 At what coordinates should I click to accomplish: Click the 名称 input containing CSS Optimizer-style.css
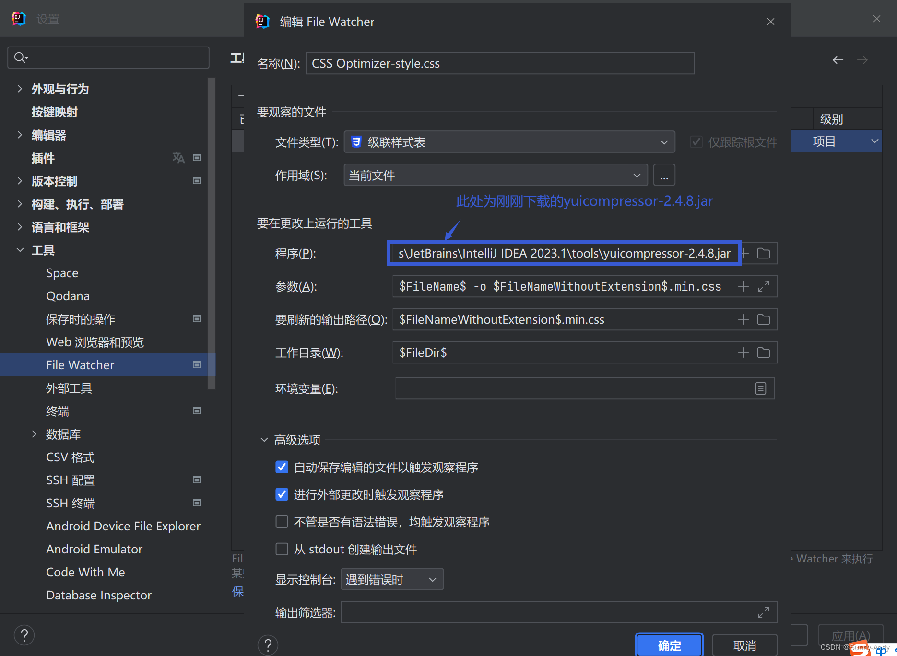coord(500,63)
